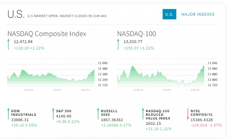Select the U.S. tab button
The height and width of the screenshot is (139, 233).
pyautogui.click(x=169, y=14)
